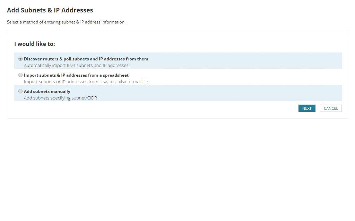Image resolution: width=355 pixels, height=221 pixels.
Task: Click the Add subnets specifying subnet/CIDR text
Action: coord(60,98)
